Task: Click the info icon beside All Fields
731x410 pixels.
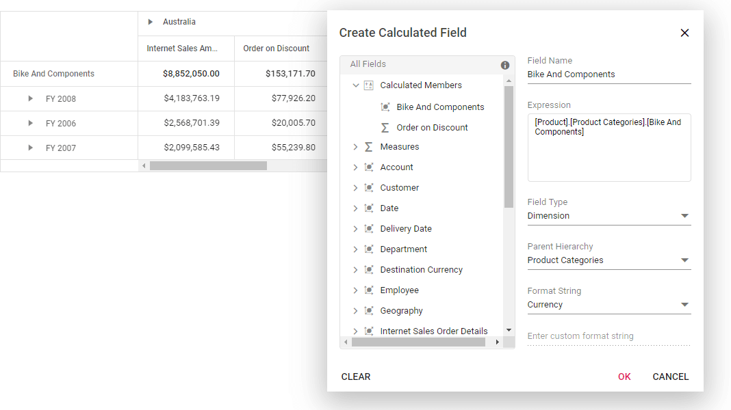Action: click(x=505, y=65)
